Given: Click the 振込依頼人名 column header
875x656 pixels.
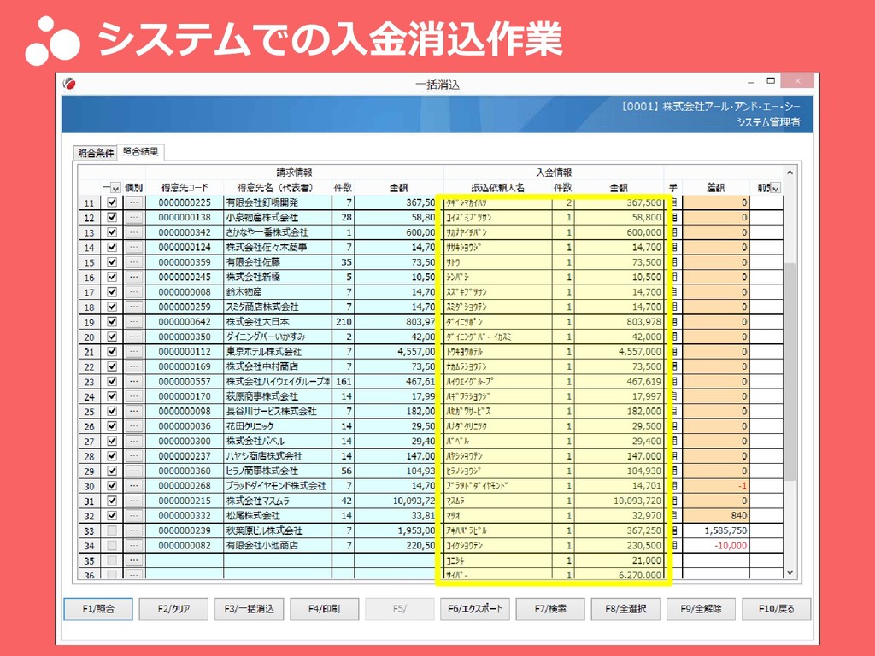Looking at the screenshot, I should 498,188.
